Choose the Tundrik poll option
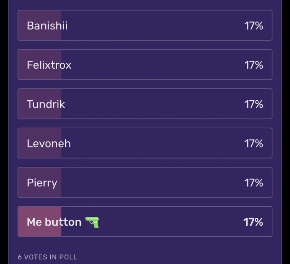The width and height of the screenshot is (290, 264). point(145,104)
